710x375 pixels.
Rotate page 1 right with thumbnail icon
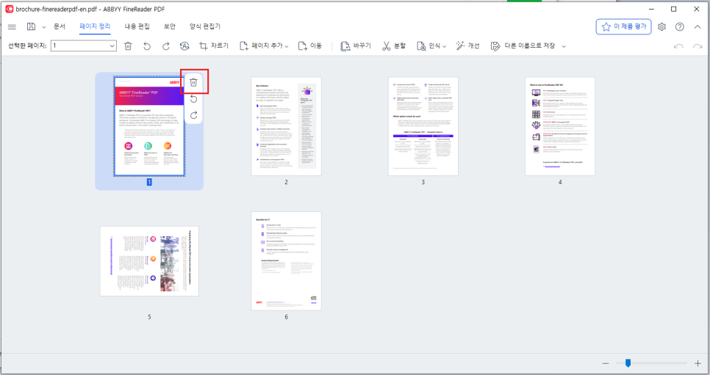(x=194, y=115)
